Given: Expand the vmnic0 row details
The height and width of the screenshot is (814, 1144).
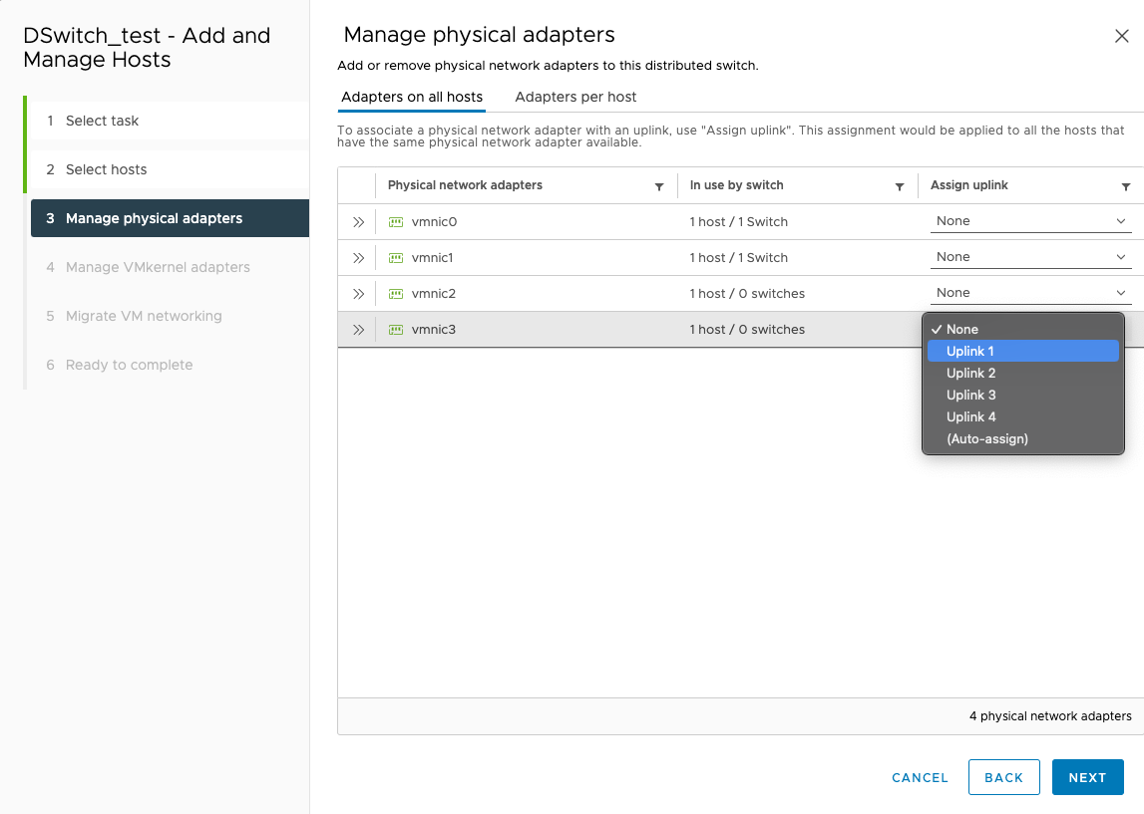Looking at the screenshot, I should [x=358, y=221].
